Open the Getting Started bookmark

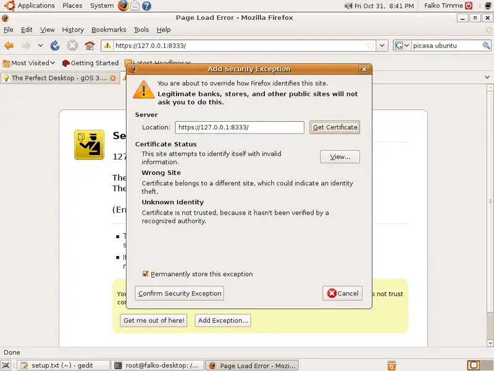(x=90, y=63)
